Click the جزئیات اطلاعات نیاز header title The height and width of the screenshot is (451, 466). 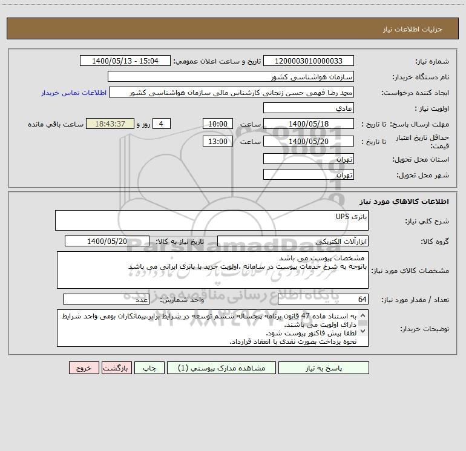click(x=412, y=29)
